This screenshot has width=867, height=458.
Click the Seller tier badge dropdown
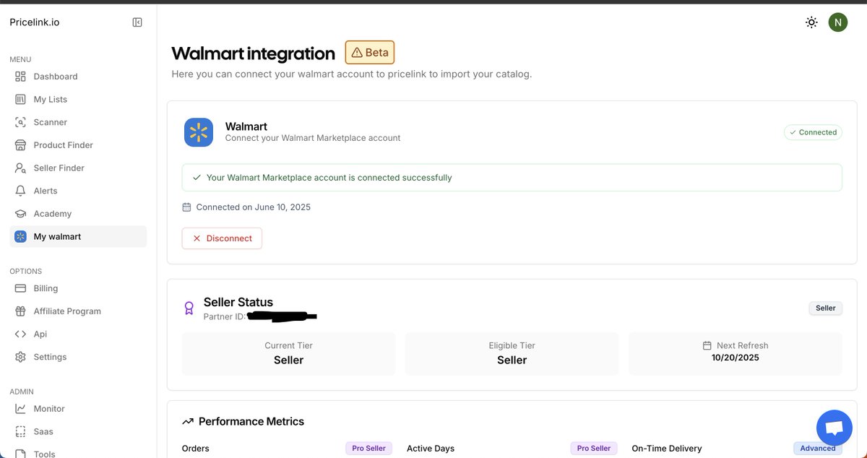click(825, 308)
